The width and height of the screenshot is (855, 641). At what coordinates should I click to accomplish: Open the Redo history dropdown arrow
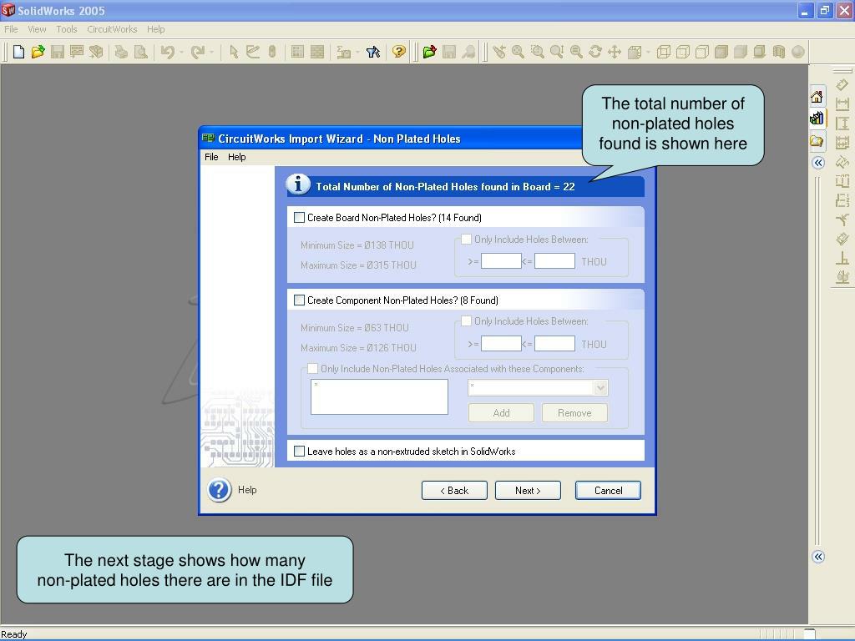point(211,53)
